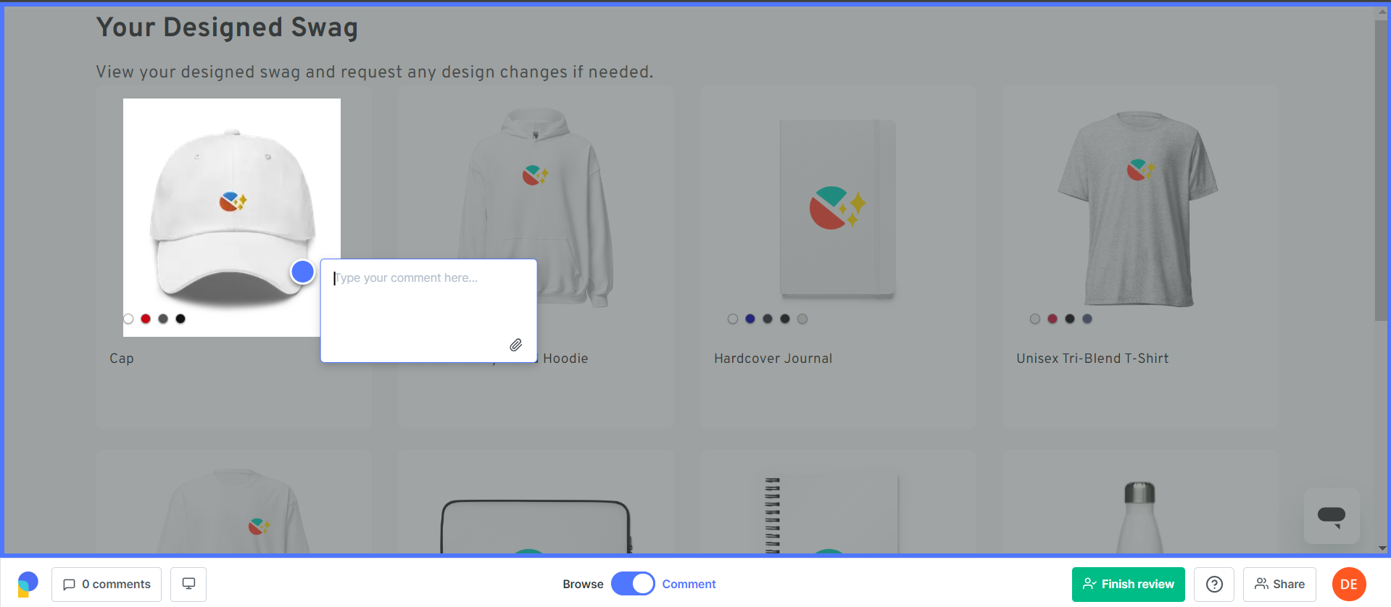Open the help question mark icon

1214,585
